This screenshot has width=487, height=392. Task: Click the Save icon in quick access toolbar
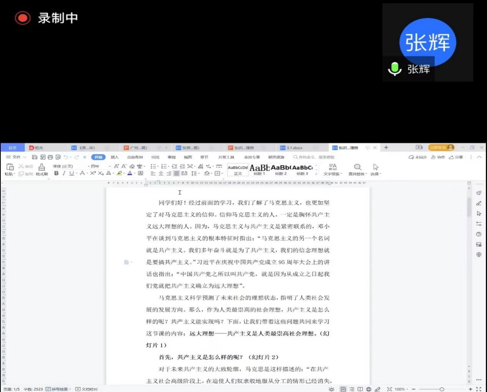(x=35, y=157)
